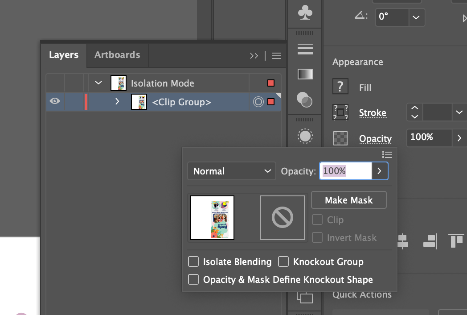Switch to the Artboards tab

[117, 55]
